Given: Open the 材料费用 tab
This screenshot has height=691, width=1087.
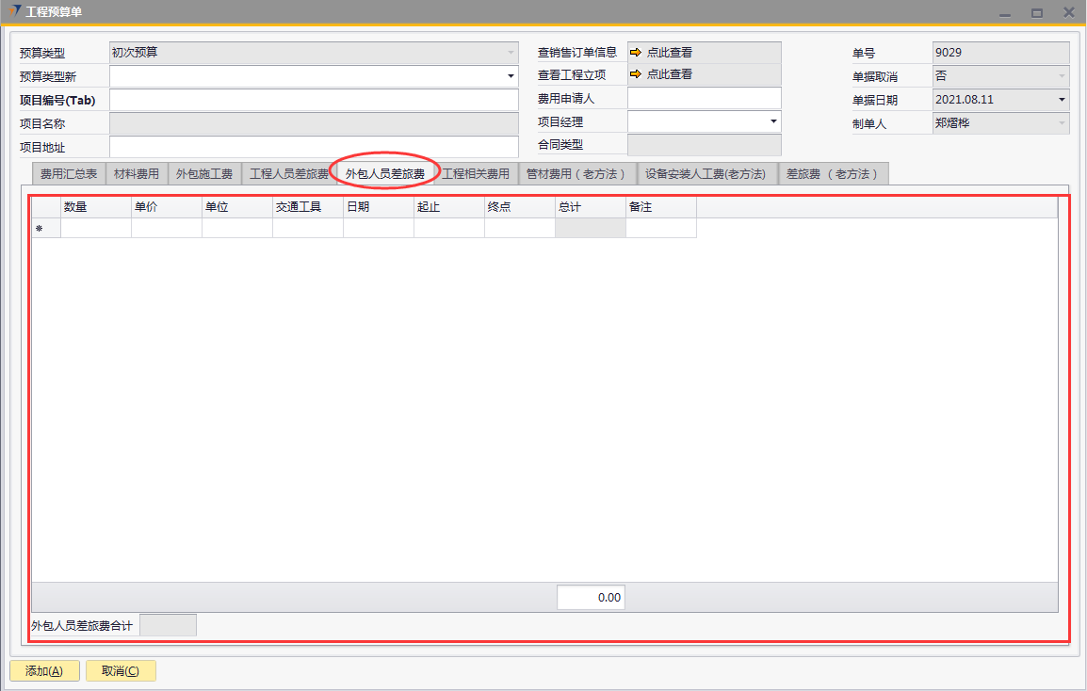Looking at the screenshot, I should pos(137,174).
